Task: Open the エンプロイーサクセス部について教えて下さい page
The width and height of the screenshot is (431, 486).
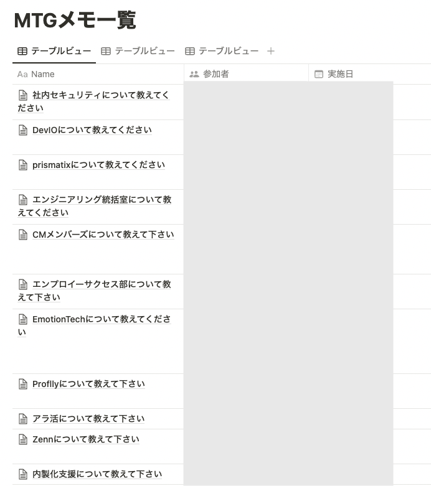Action: tap(94, 291)
